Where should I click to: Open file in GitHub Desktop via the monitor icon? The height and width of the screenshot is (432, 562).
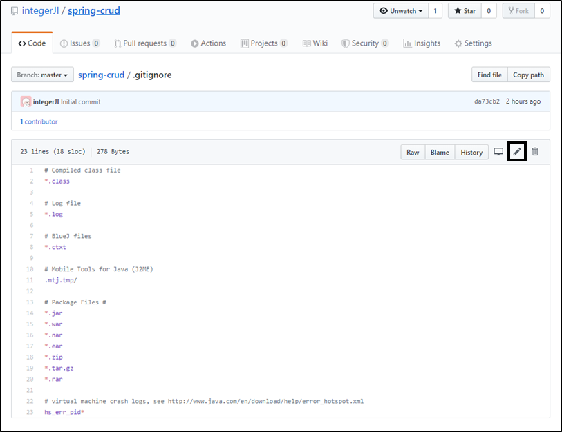pyautogui.click(x=498, y=151)
